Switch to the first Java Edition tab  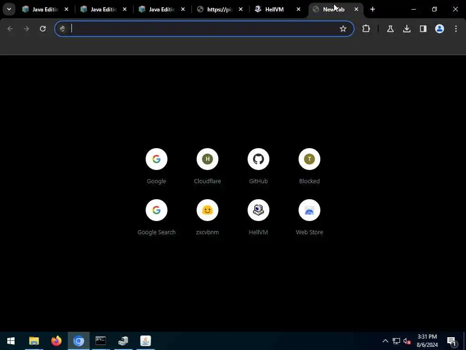click(x=45, y=10)
